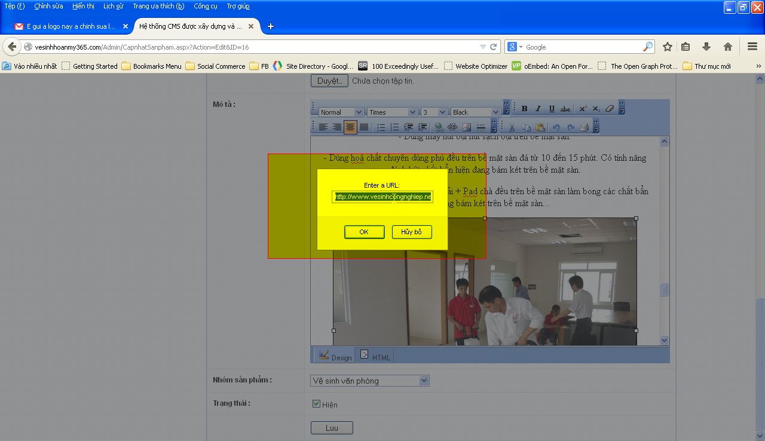Screen dimensions: 765x441
Task: Undo the last editor action
Action: click(556, 127)
